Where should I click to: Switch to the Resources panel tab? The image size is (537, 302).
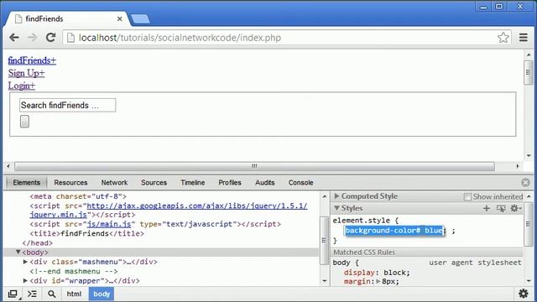(70, 183)
